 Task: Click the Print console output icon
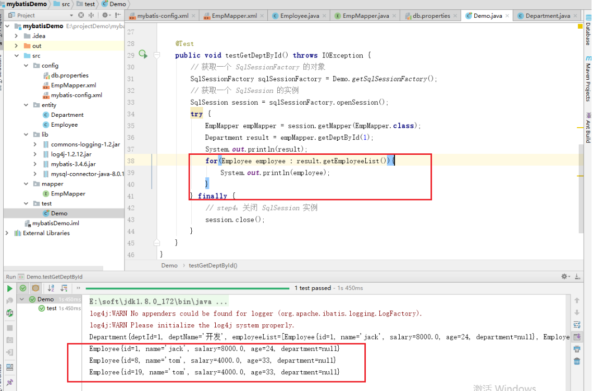click(577, 349)
